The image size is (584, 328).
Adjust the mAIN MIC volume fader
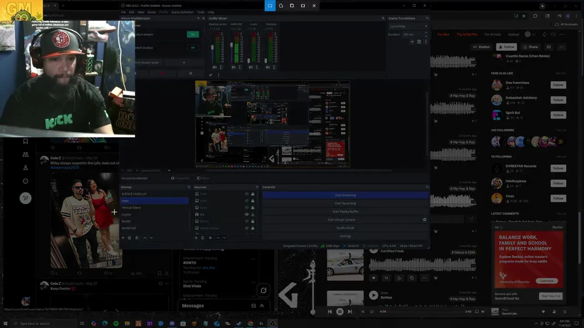click(x=231, y=46)
